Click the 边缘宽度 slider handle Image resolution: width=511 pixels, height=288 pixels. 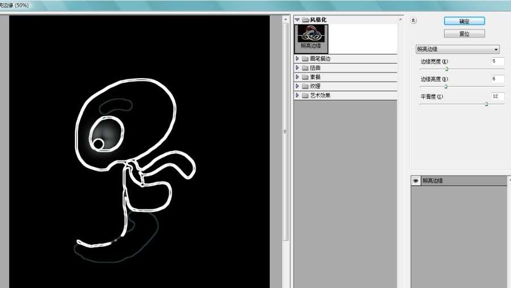click(446, 69)
